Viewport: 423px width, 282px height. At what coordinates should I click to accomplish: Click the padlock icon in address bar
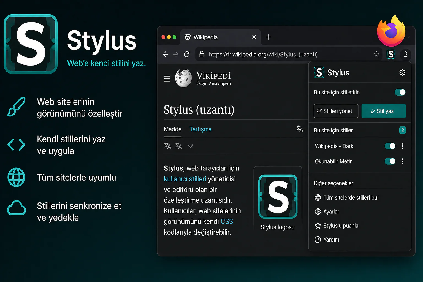tap(202, 54)
